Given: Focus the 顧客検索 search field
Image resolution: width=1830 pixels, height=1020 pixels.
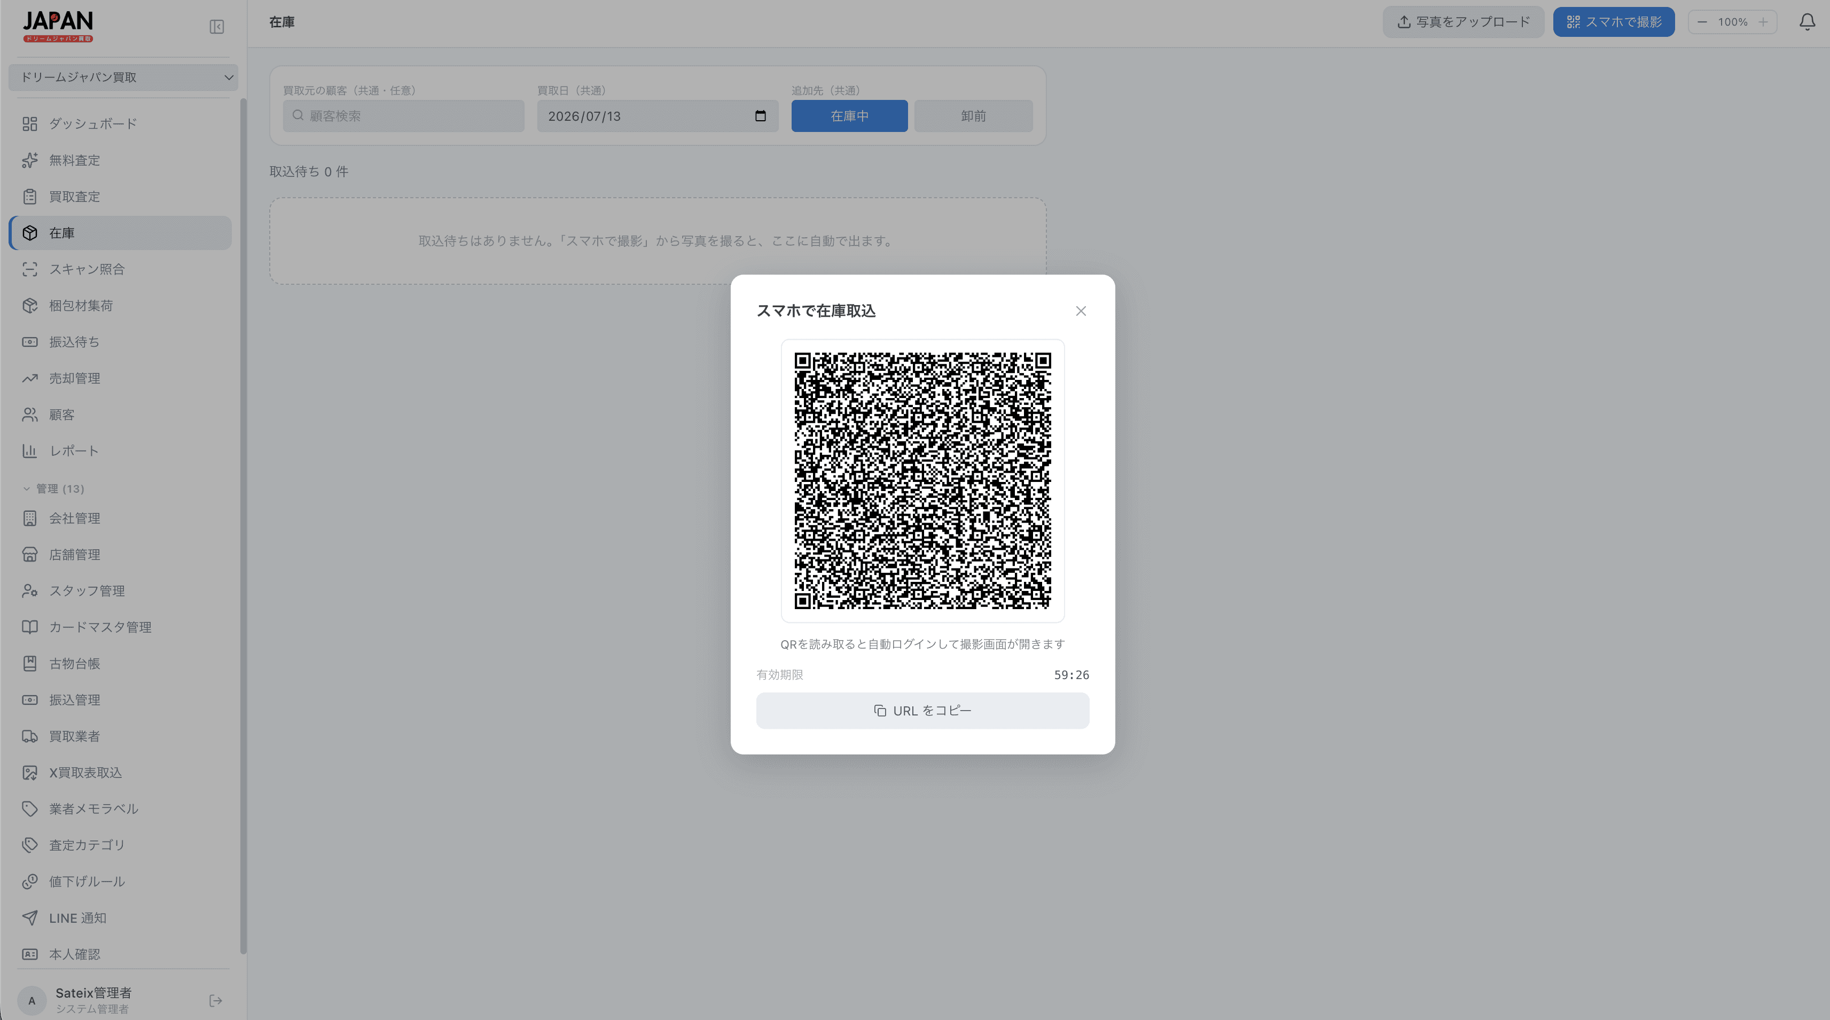Looking at the screenshot, I should tap(403, 116).
